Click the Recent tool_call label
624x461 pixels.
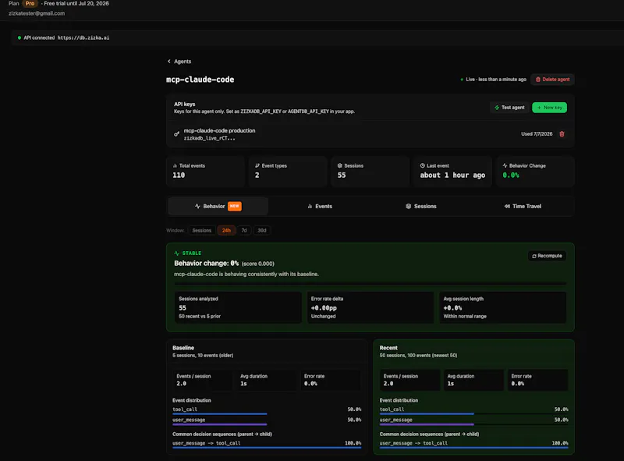tap(392, 410)
